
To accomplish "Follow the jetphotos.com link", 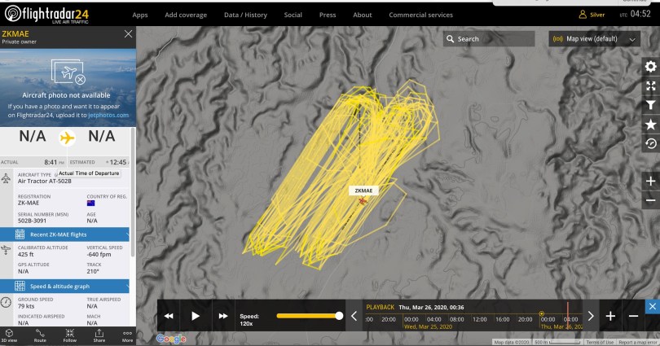I will (108, 115).
